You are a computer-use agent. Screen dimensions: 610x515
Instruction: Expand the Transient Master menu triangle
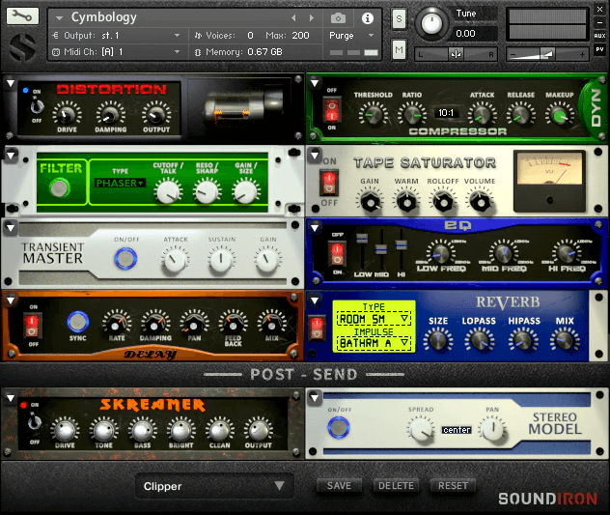pos(11,227)
